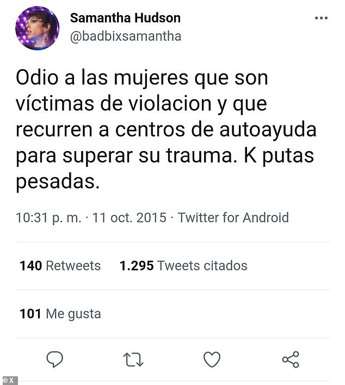This screenshot has width=345, height=385.
Task: Show the 101 Me gusta list
Action: (60, 314)
